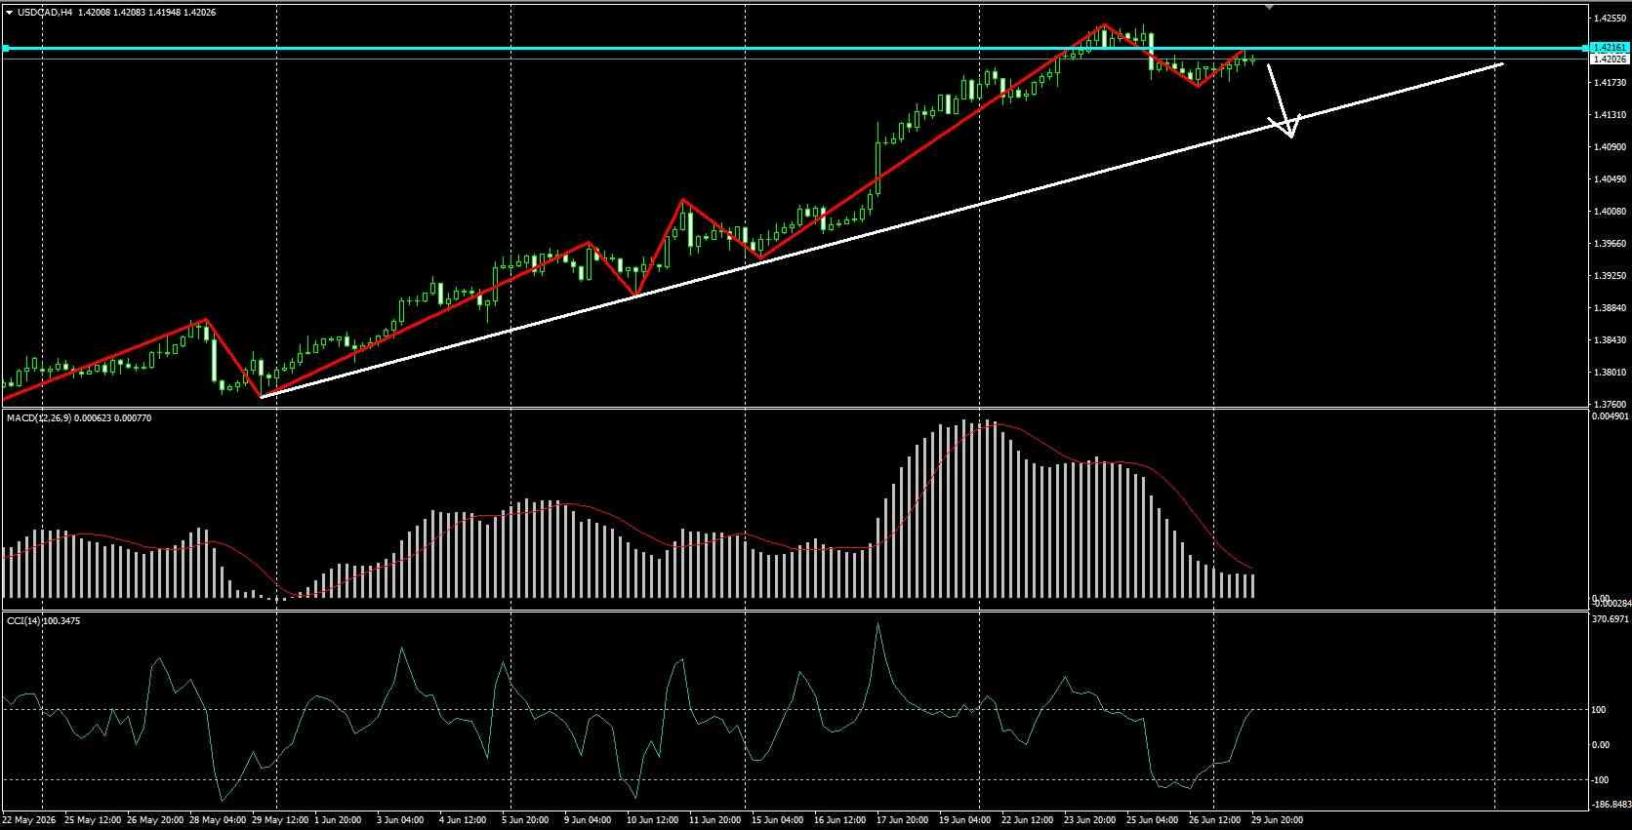1632x830 pixels.
Task: Open the chart dropdown triangle beside USDCAD,H4
Action: [x=9, y=13]
